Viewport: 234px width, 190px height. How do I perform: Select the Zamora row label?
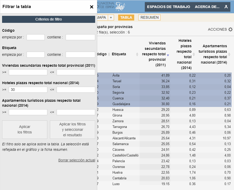(118, 121)
